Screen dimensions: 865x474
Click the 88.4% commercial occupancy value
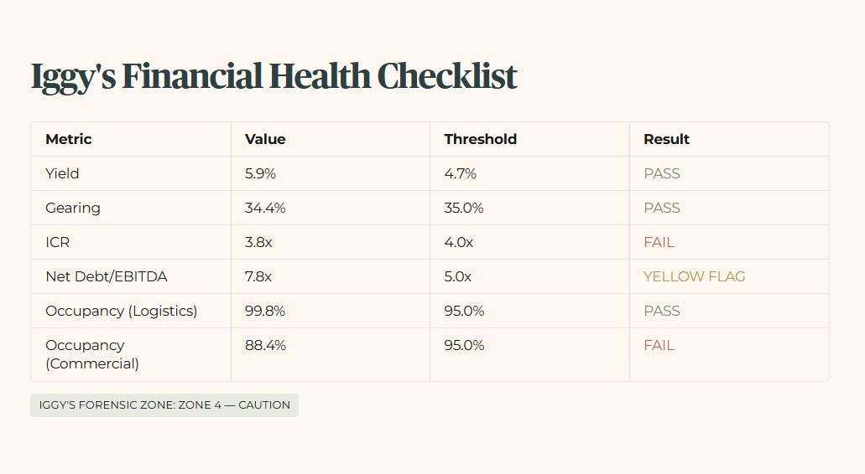265,345
